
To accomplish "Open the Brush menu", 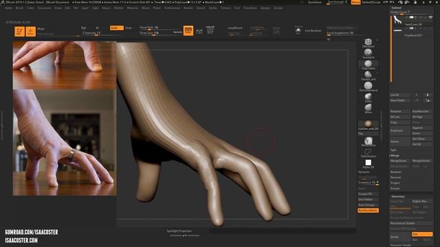I will [20, 8].
